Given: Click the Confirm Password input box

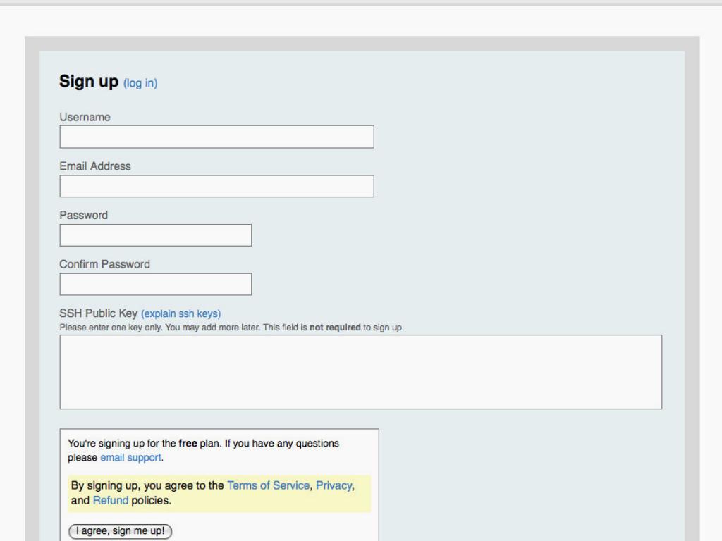Looking at the screenshot, I should pyautogui.click(x=155, y=285).
